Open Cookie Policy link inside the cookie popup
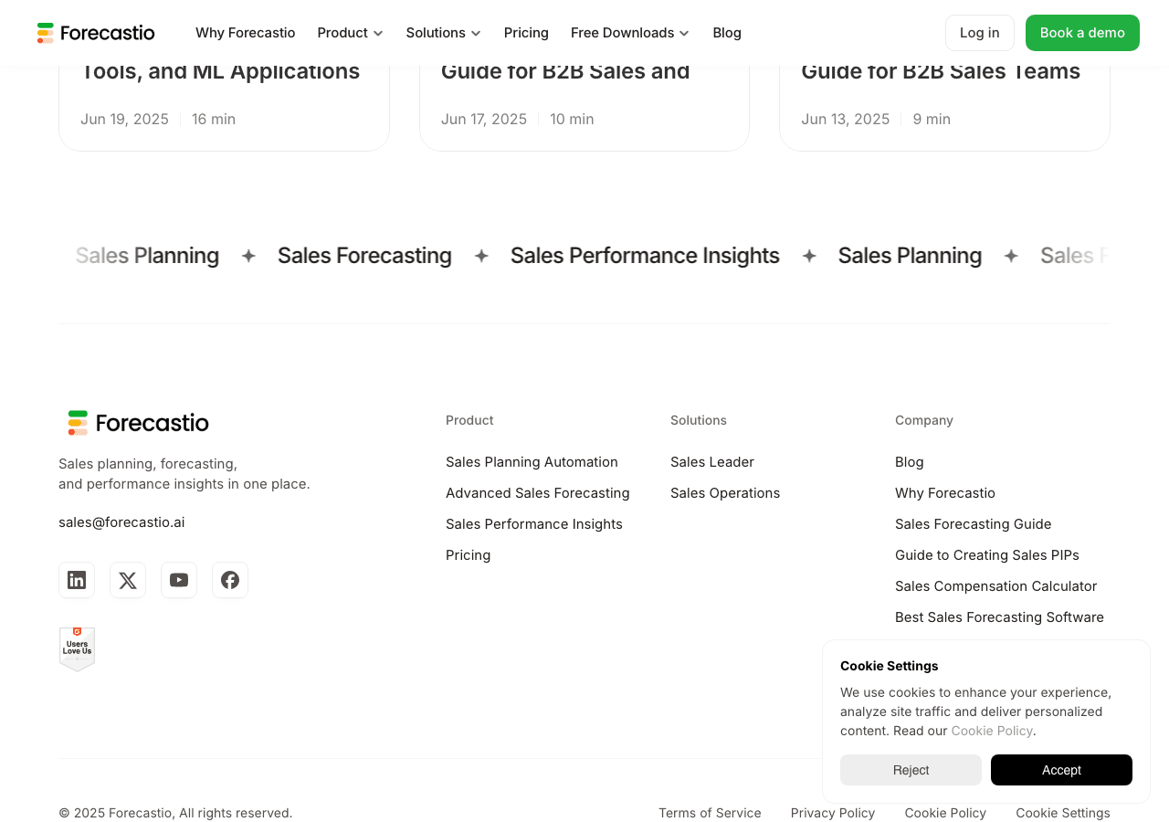Viewport: 1169px width, 822px height. point(992,731)
